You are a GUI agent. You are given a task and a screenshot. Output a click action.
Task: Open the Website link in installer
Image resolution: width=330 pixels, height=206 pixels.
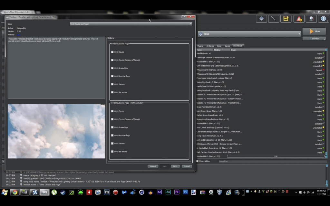click(18, 35)
